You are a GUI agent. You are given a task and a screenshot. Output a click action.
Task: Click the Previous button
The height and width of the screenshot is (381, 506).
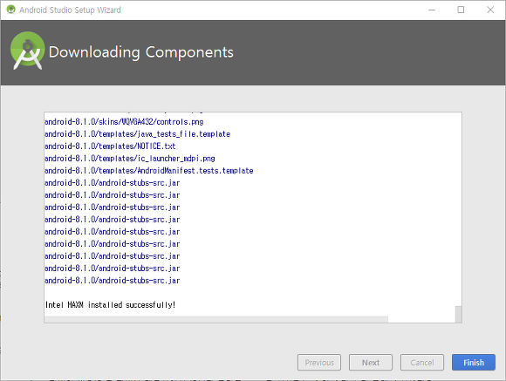point(319,363)
